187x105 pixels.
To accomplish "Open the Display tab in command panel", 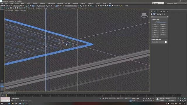I will (x=164, y=11).
